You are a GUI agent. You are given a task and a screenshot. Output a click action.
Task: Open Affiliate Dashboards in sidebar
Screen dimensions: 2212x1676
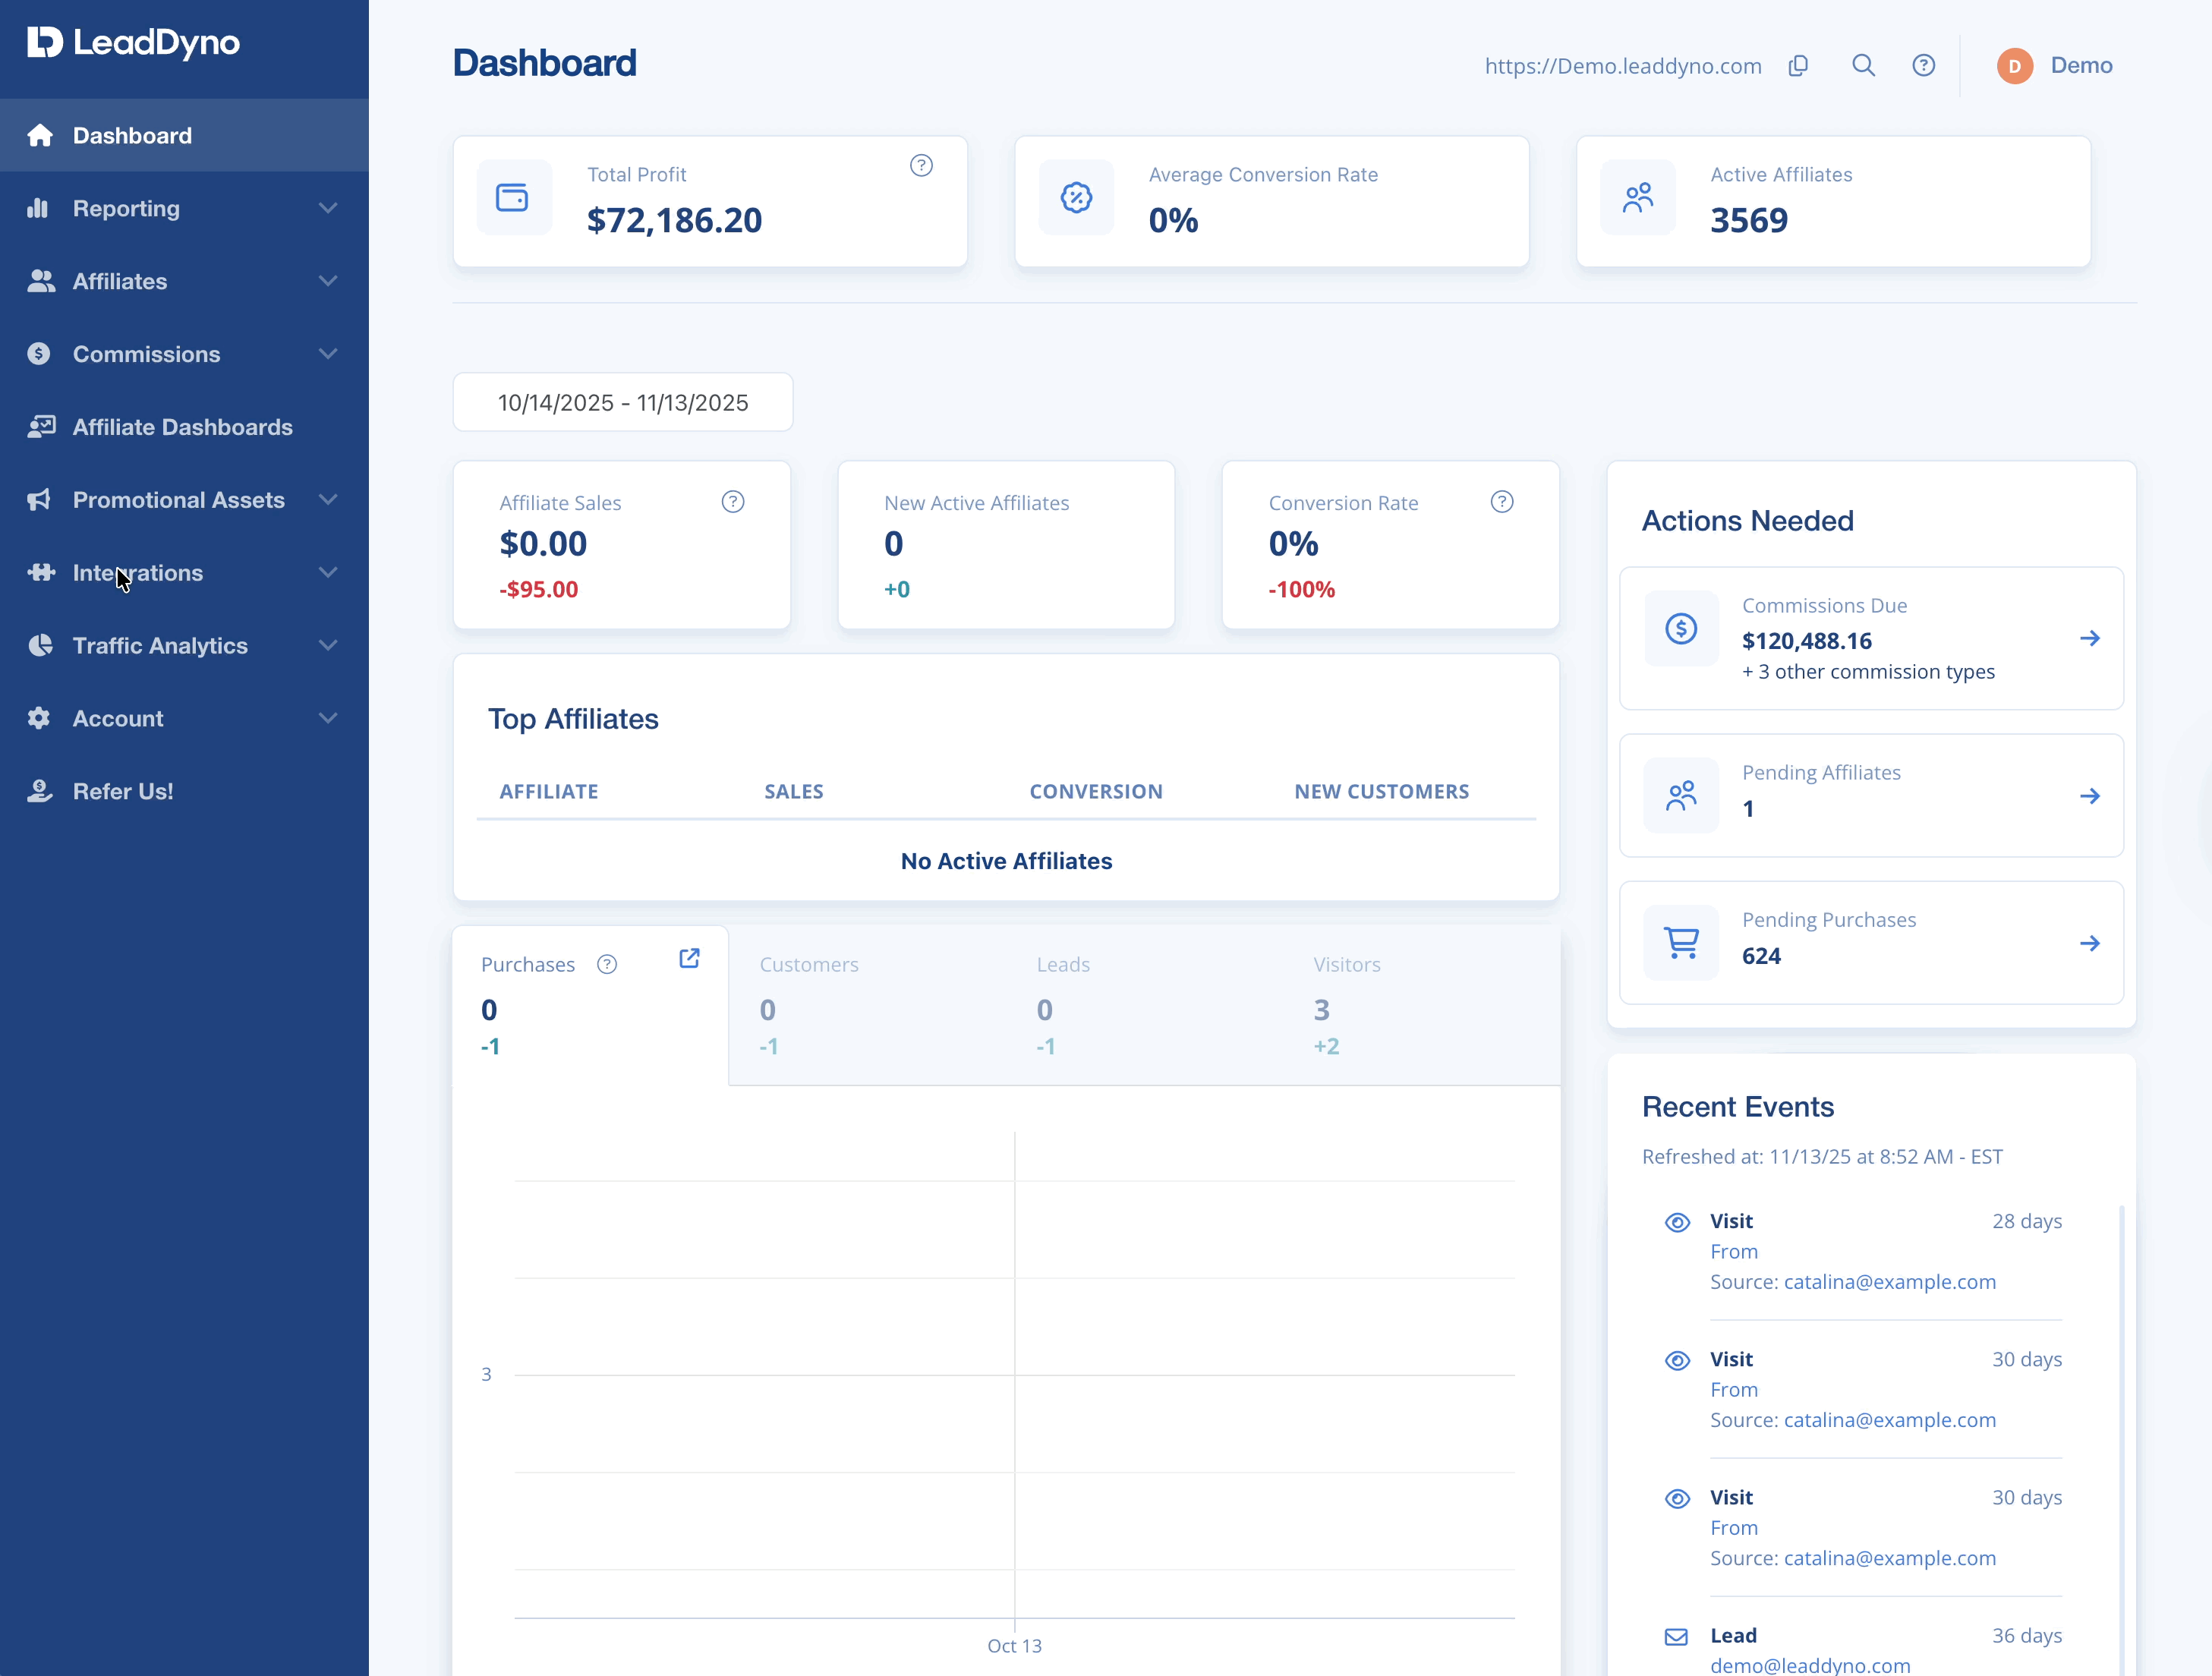pyautogui.click(x=184, y=427)
